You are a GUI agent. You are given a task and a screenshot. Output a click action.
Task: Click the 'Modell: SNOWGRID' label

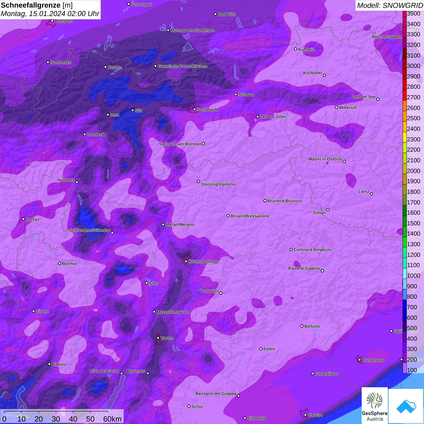[x=390, y=5]
